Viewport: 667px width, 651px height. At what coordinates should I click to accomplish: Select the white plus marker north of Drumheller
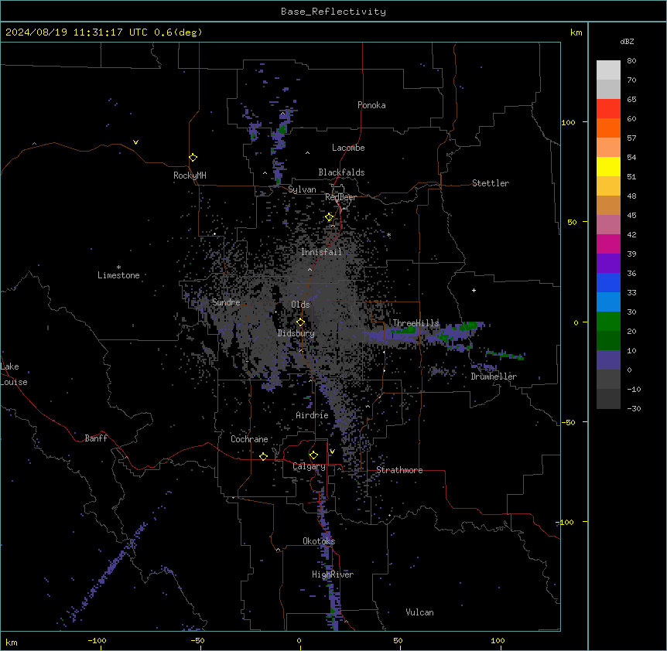[474, 290]
